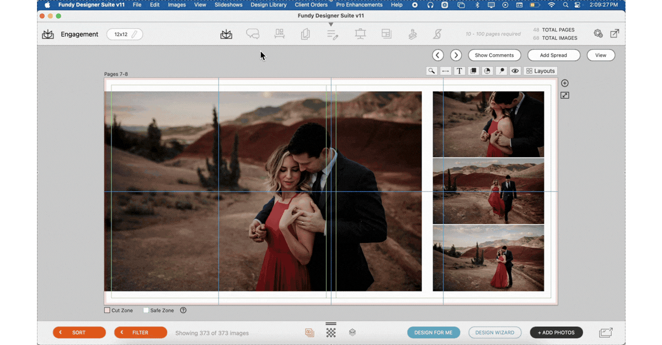
Task: Open the layers icon in bottom bar
Action: click(352, 333)
